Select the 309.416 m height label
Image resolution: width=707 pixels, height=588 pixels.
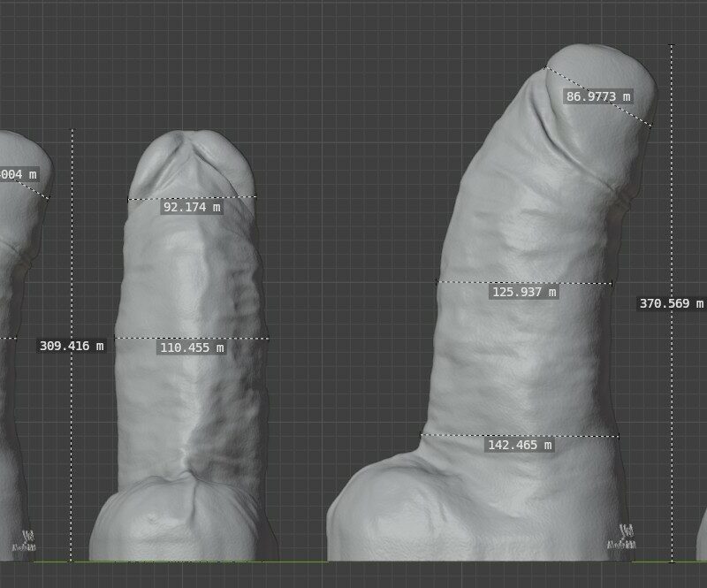(x=72, y=346)
